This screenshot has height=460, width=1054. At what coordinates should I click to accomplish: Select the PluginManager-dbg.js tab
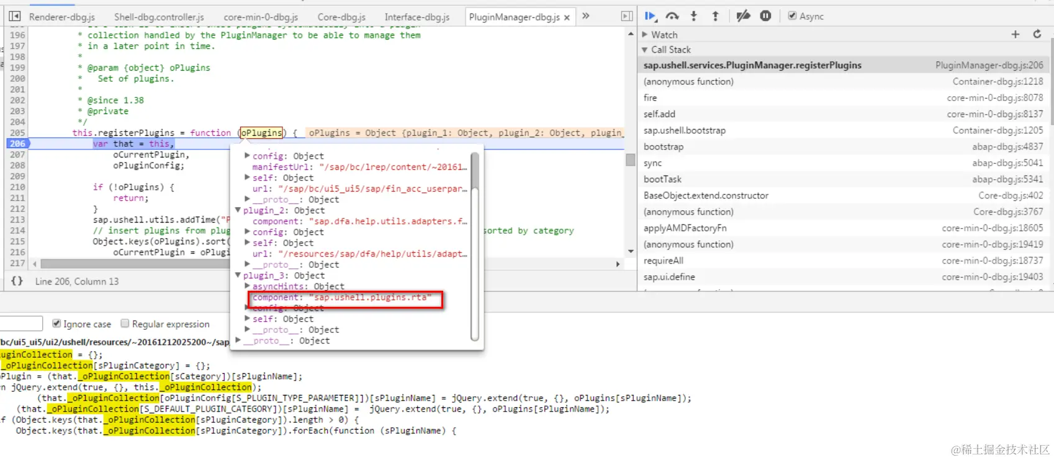click(x=515, y=17)
